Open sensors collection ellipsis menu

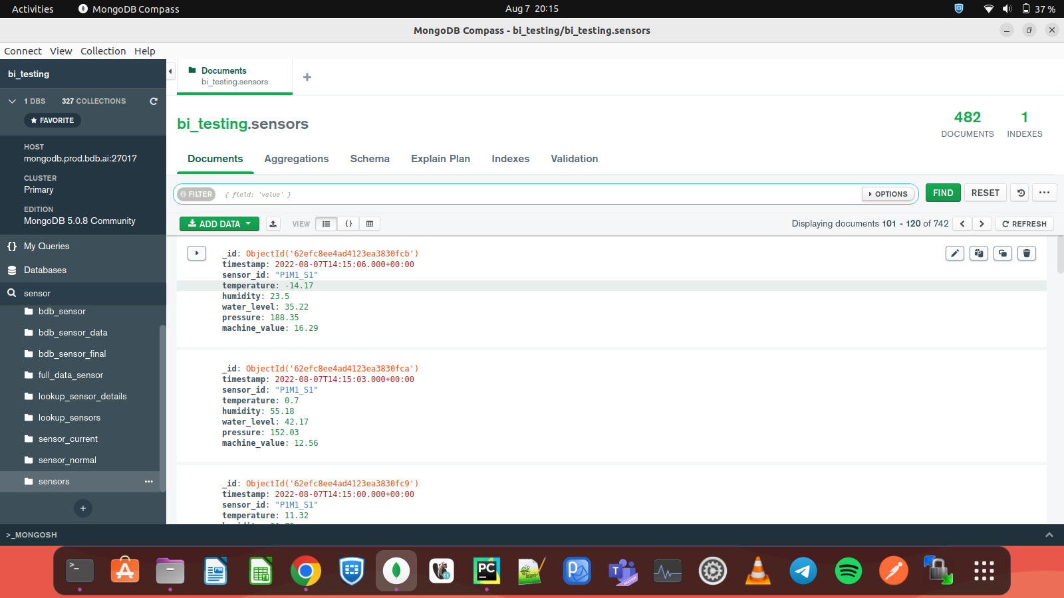(148, 482)
